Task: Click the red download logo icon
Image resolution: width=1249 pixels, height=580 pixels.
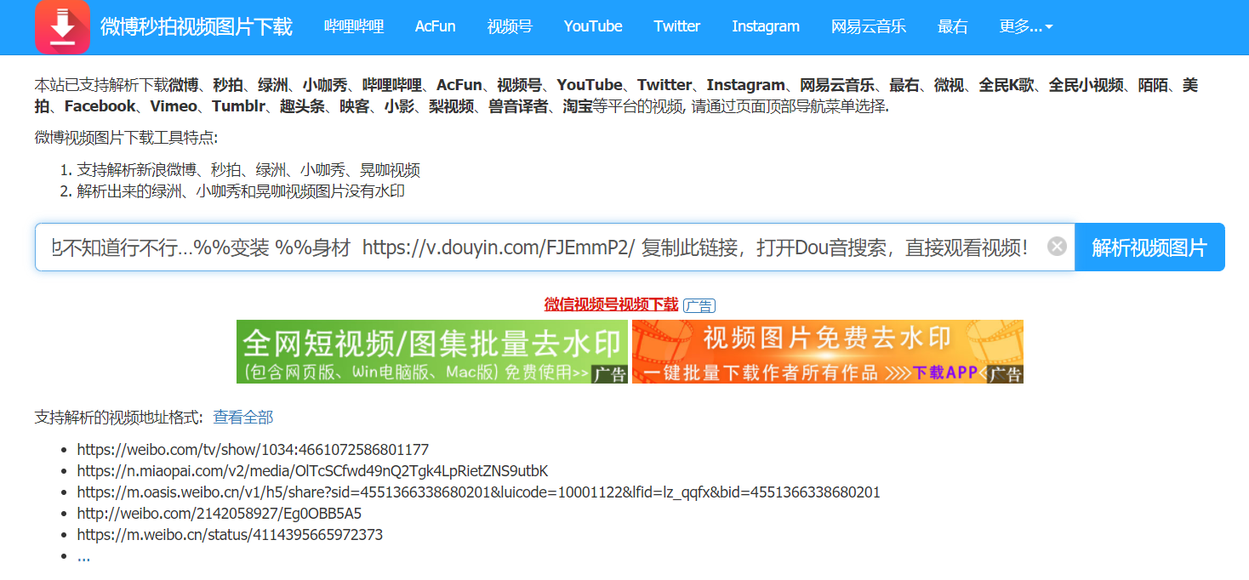Action: tap(62, 26)
